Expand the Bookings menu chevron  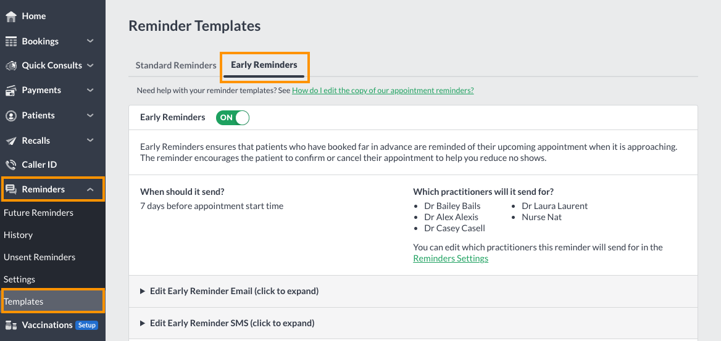(90, 41)
